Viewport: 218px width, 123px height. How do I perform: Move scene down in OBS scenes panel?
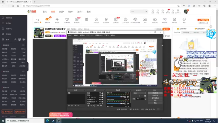coord(78,106)
